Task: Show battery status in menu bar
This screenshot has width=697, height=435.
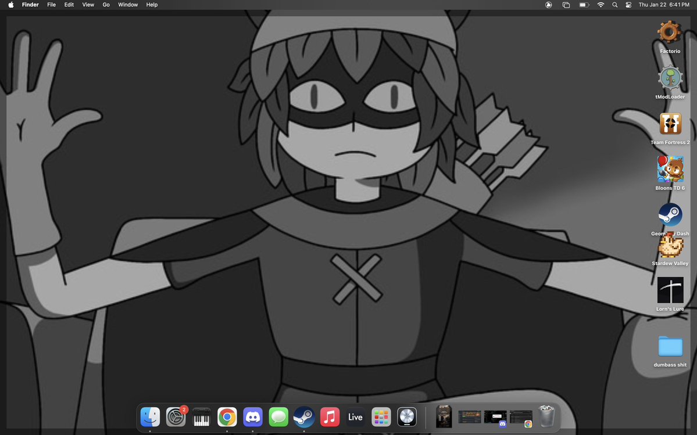Action: click(x=584, y=5)
